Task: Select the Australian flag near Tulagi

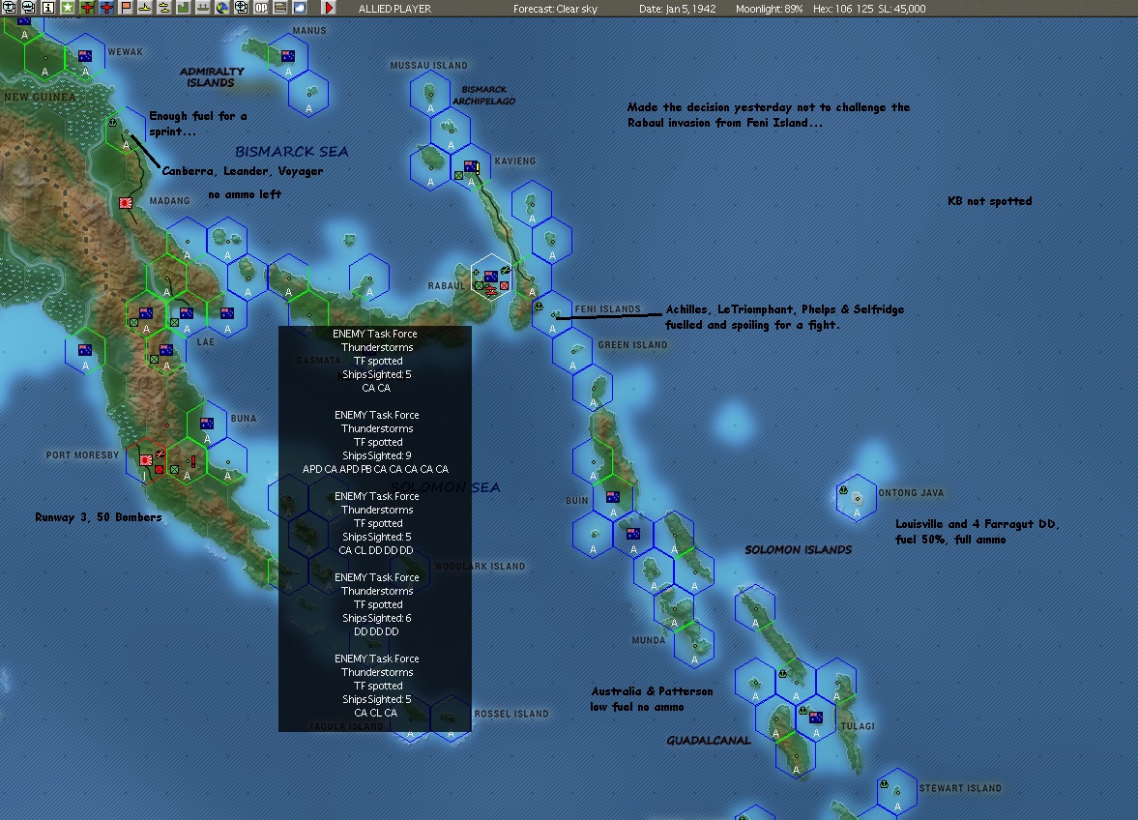Action: [816, 717]
